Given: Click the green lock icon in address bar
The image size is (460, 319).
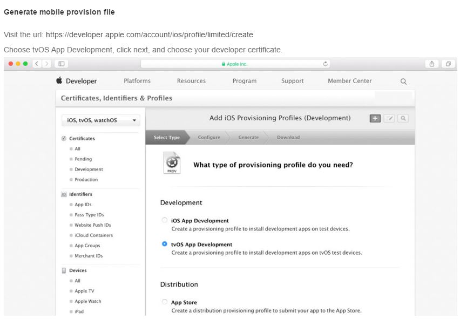Looking at the screenshot, I should coord(224,64).
